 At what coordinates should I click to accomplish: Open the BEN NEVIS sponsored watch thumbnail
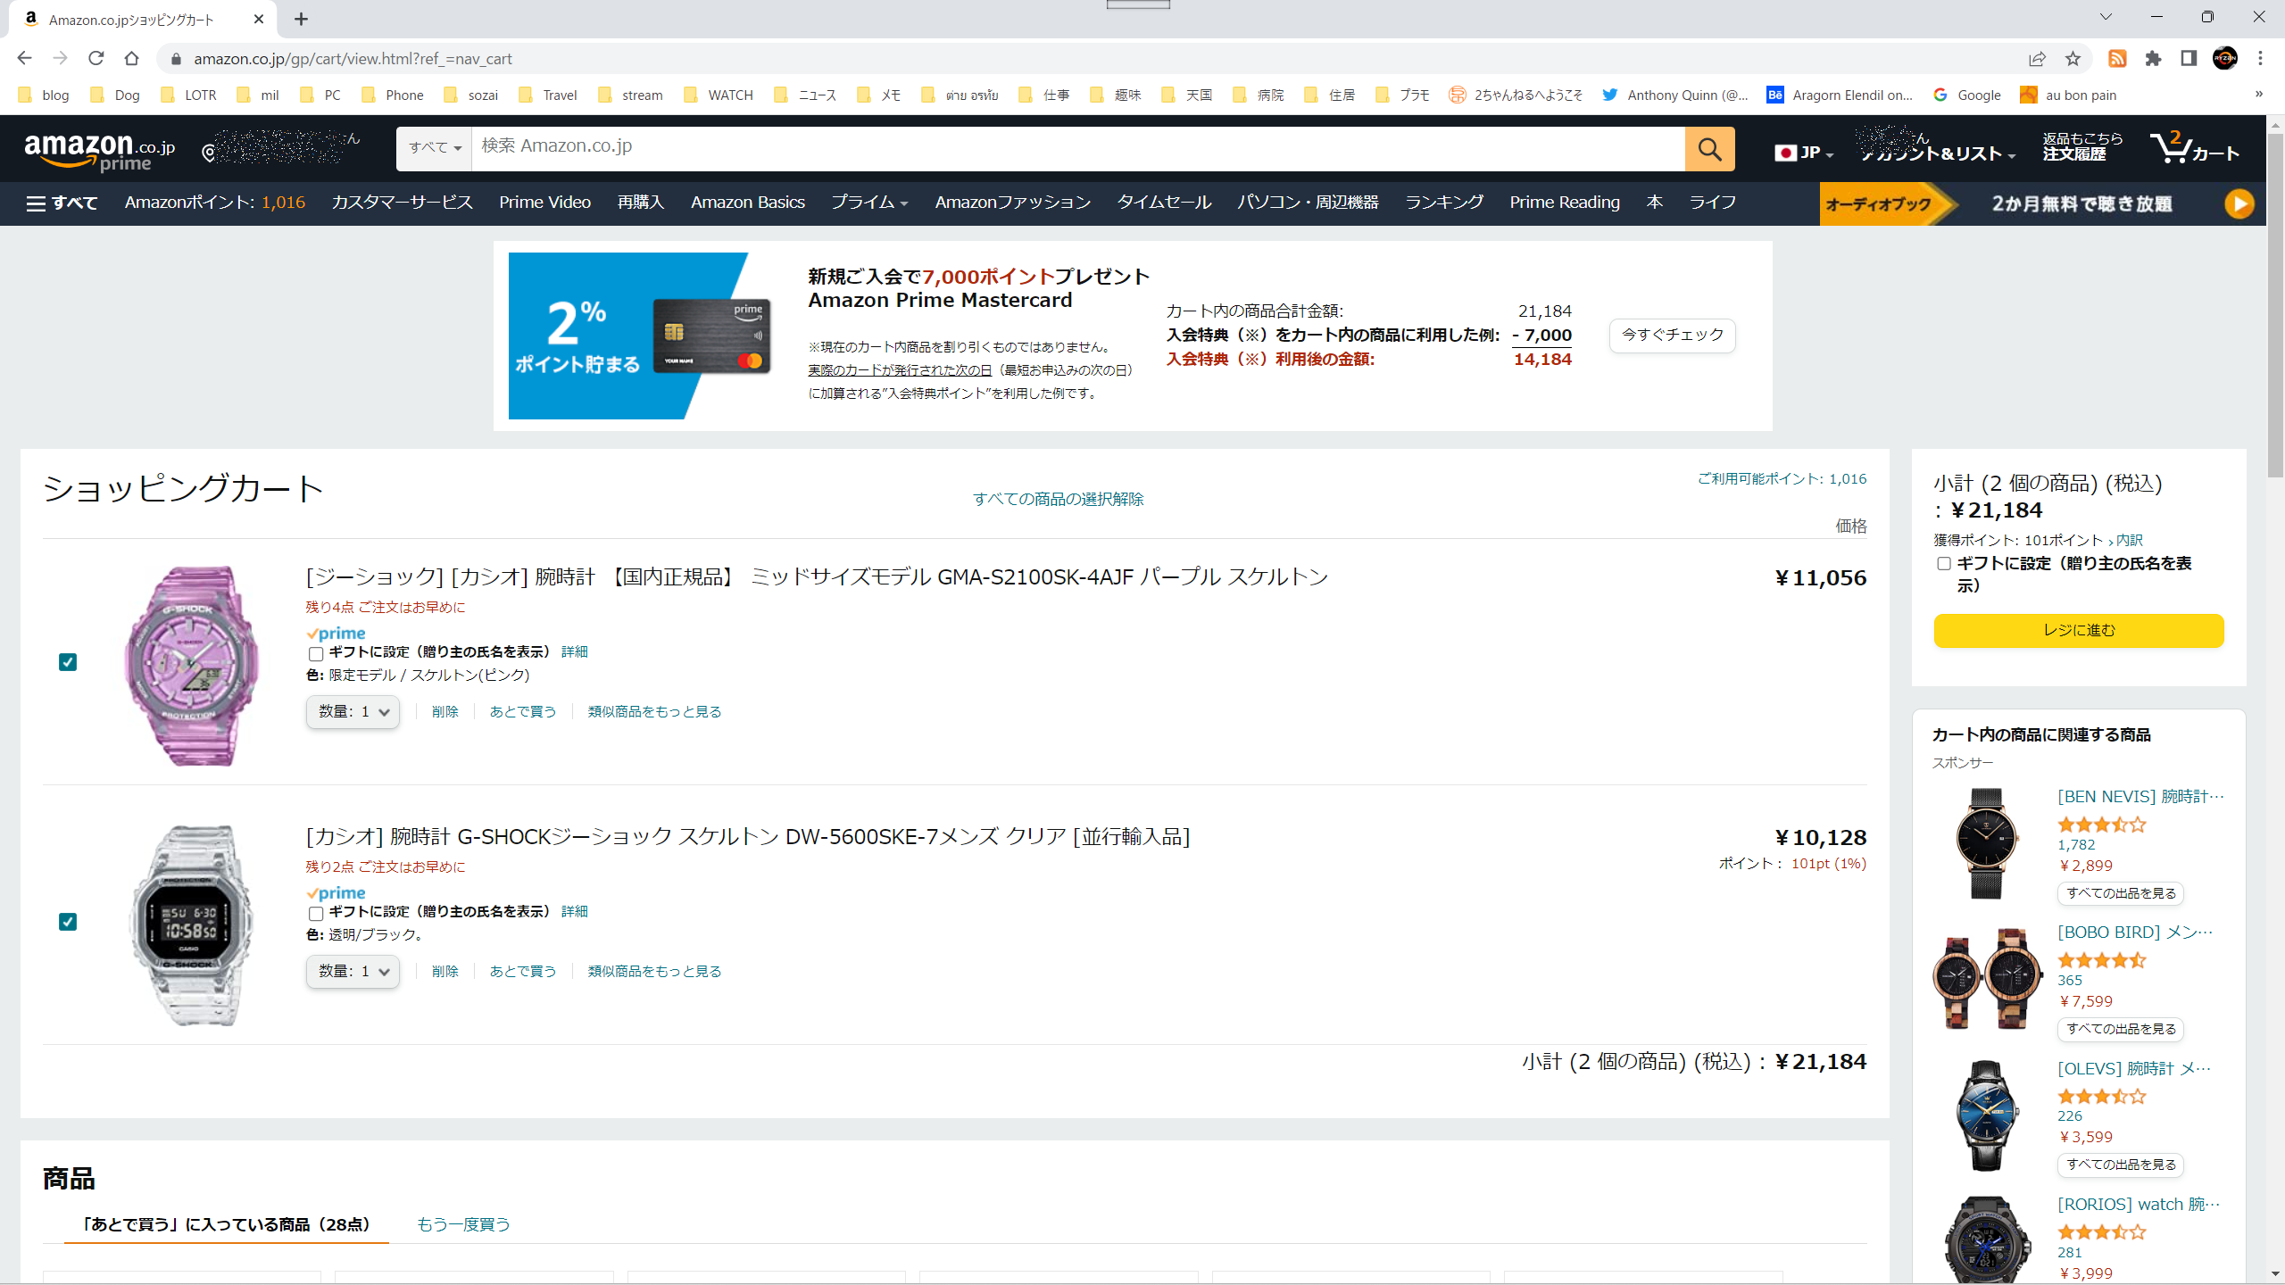click(1987, 842)
